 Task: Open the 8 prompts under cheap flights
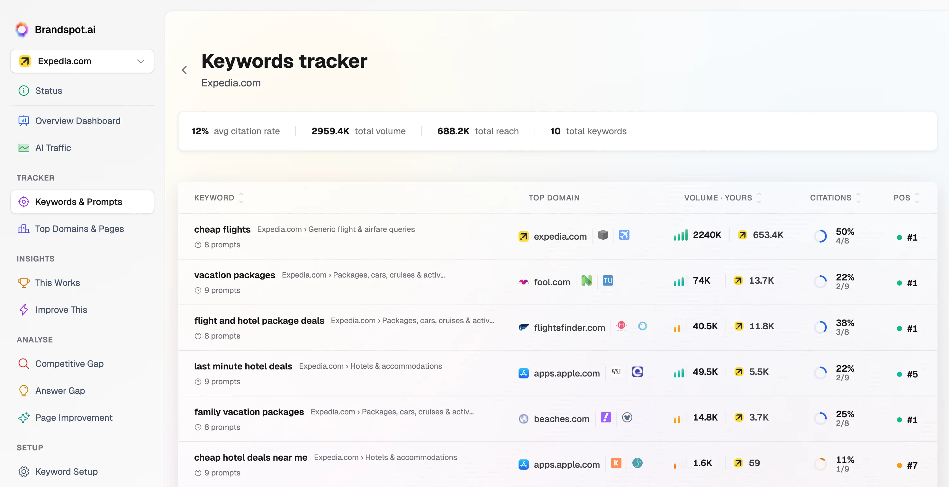point(217,244)
